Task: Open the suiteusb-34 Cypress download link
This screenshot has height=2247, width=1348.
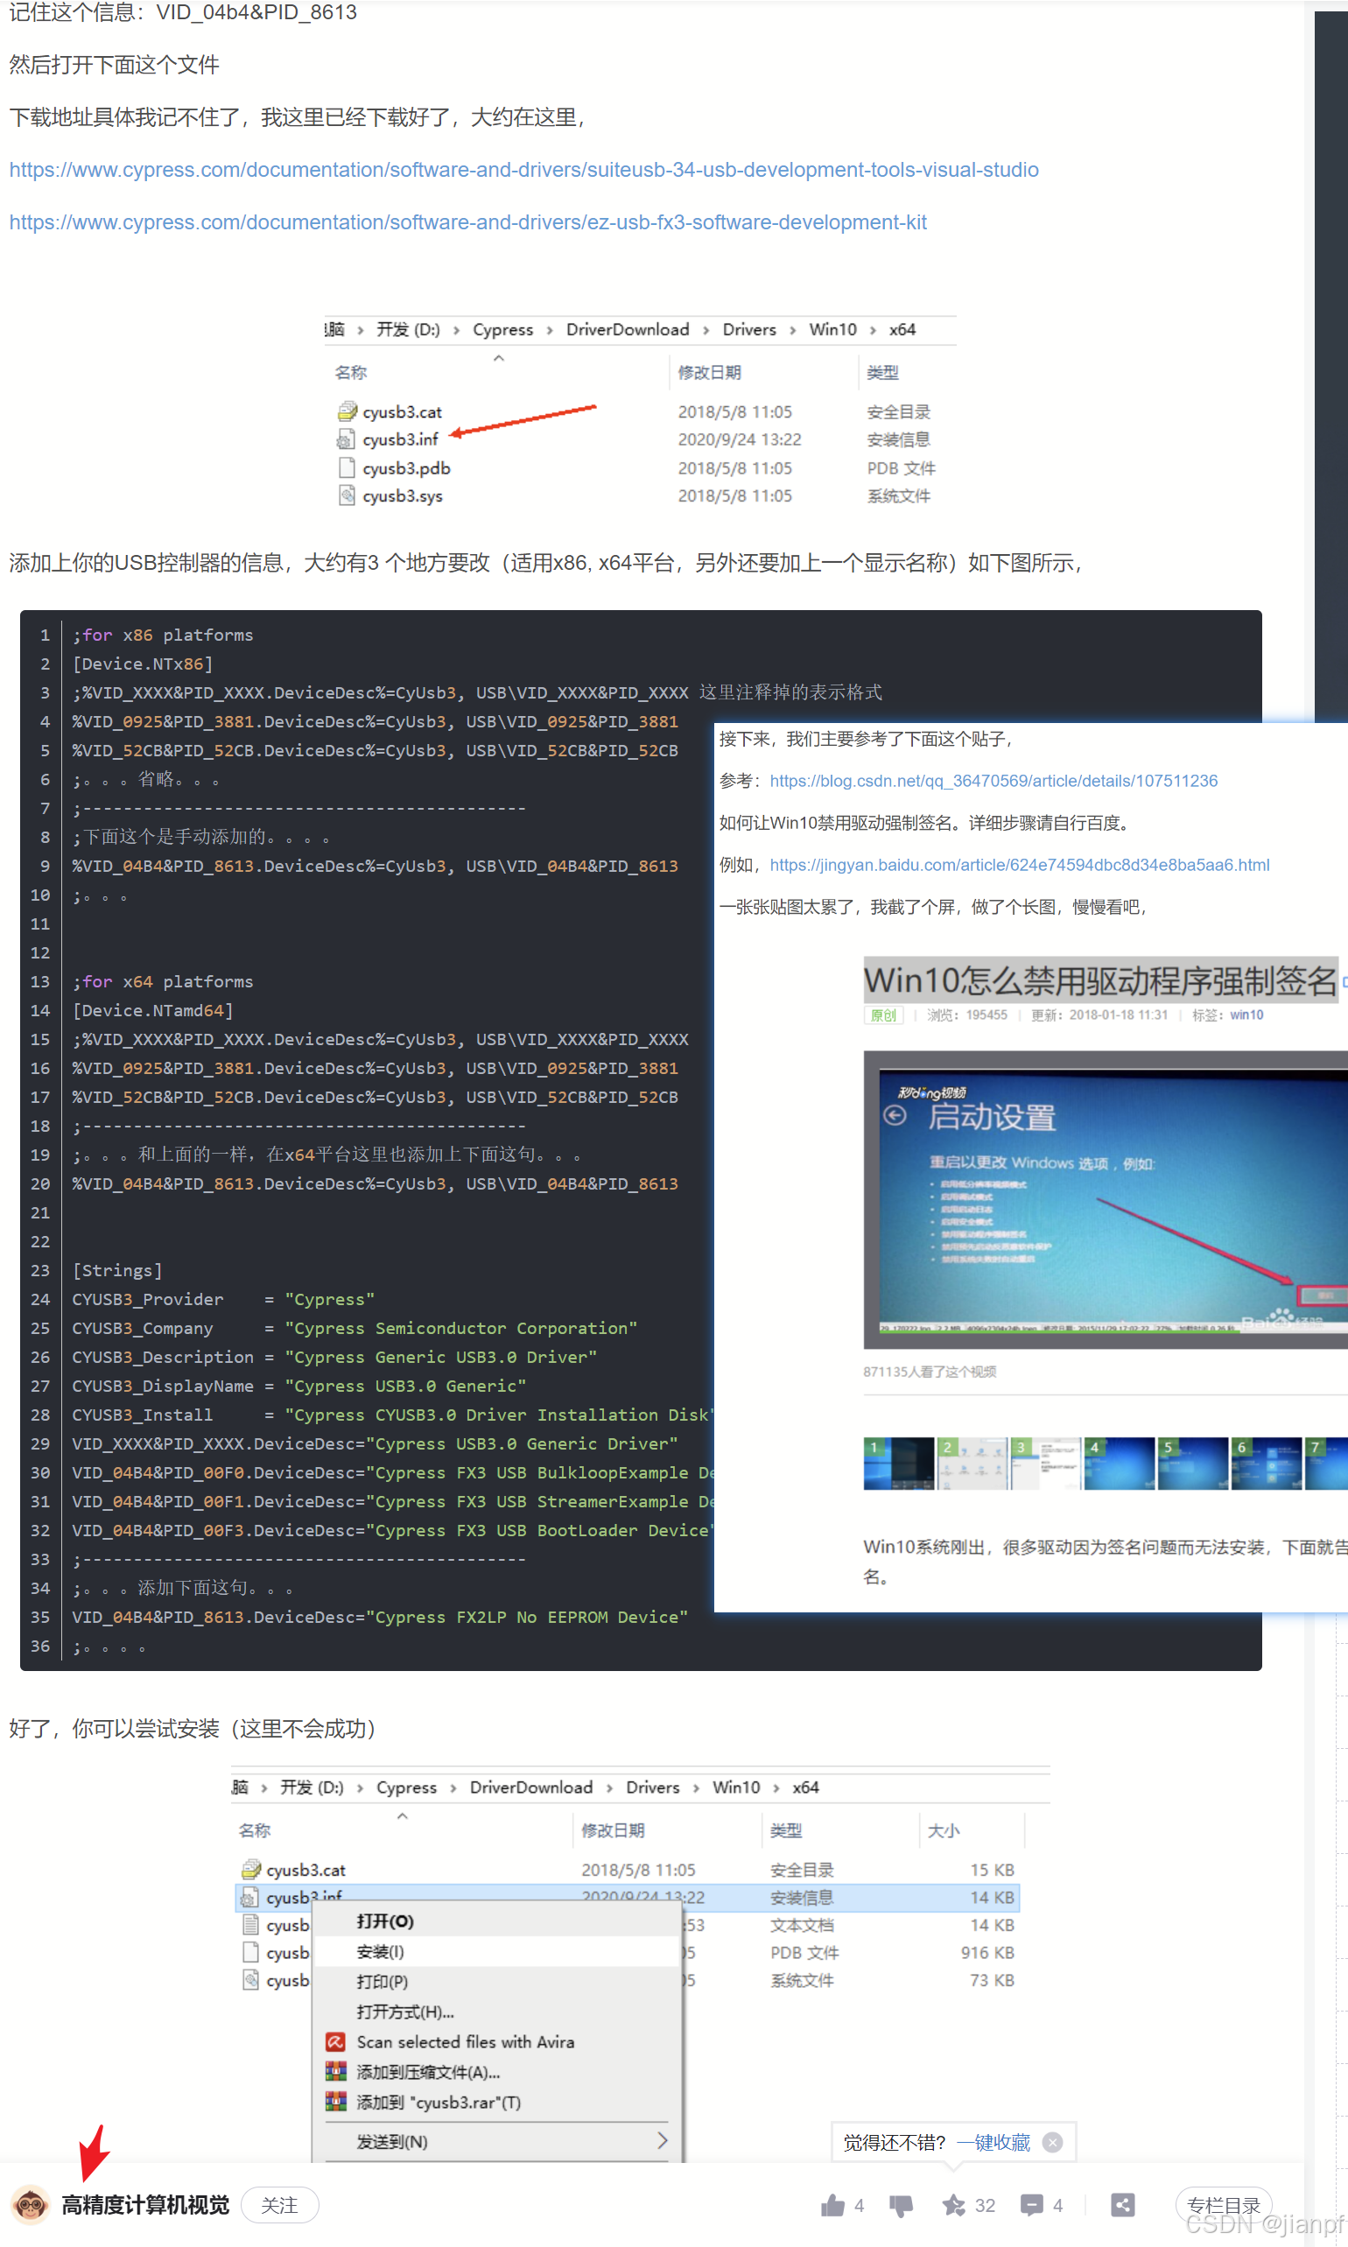Action: (x=524, y=170)
